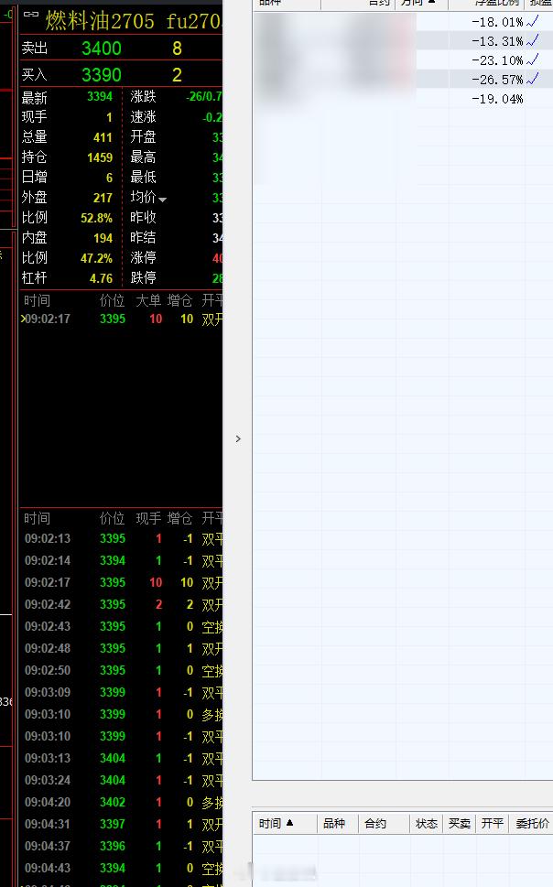This screenshot has height=887, width=553.
Task: Click the 最高 label
Action: coord(143,157)
